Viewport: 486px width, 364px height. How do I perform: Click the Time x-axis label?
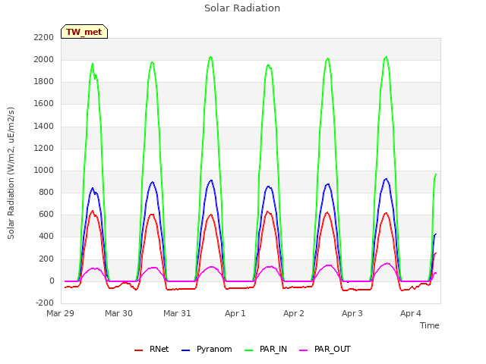(x=430, y=325)
